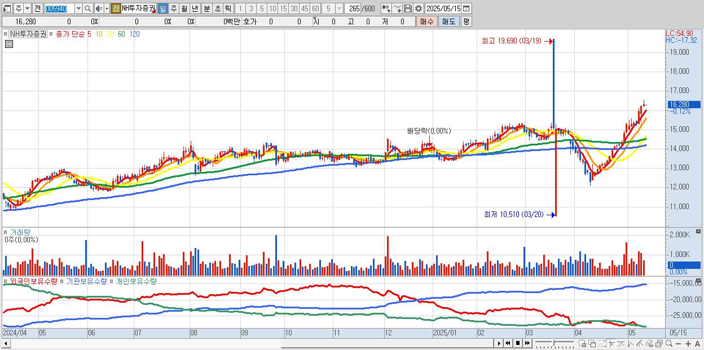Click the NH투자증권 stock name box

pos(139,8)
